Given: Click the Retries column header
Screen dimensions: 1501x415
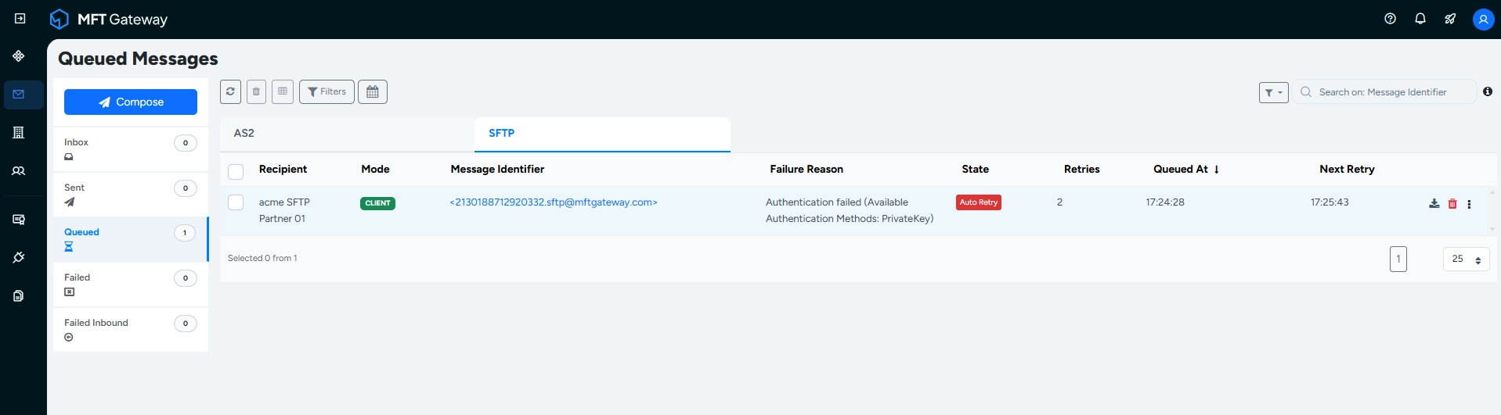Looking at the screenshot, I should click(x=1081, y=169).
